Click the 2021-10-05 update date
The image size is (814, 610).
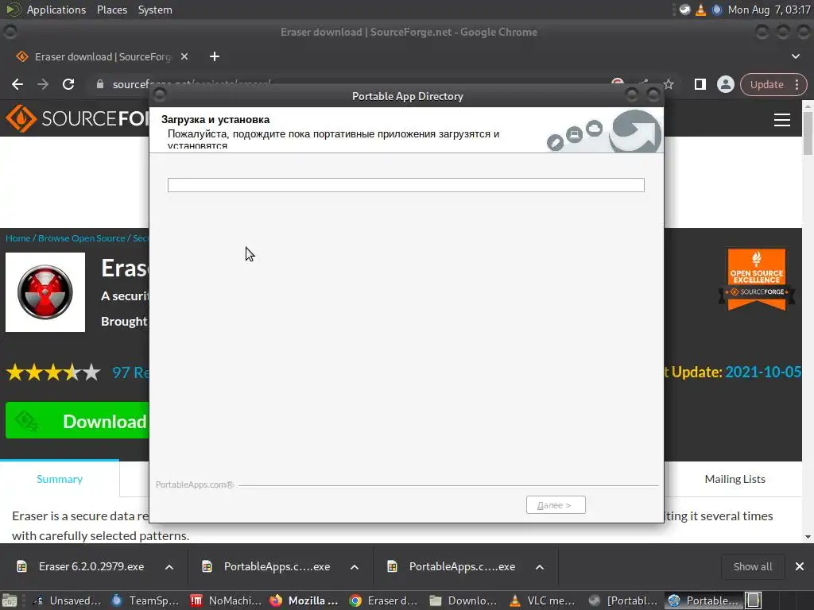click(762, 372)
